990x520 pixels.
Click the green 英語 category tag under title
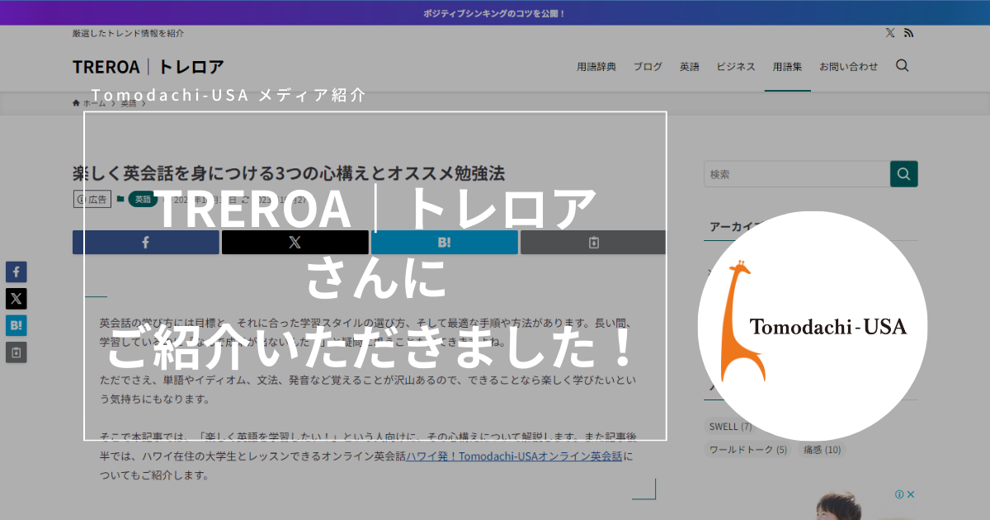143,199
